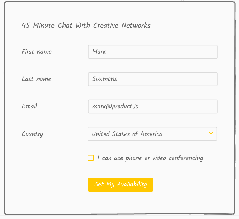Click the yellow chevron in Country dropdown
This screenshot has width=239, height=219.
(x=211, y=133)
